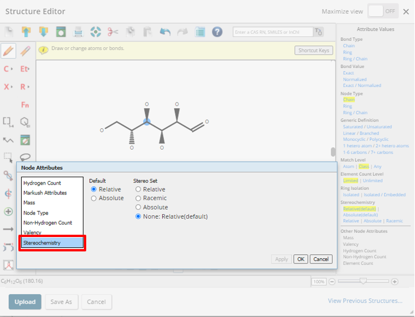This screenshot has height=317, width=415.
Task: Click the paste icon in toolbar
Action: click(x=147, y=32)
